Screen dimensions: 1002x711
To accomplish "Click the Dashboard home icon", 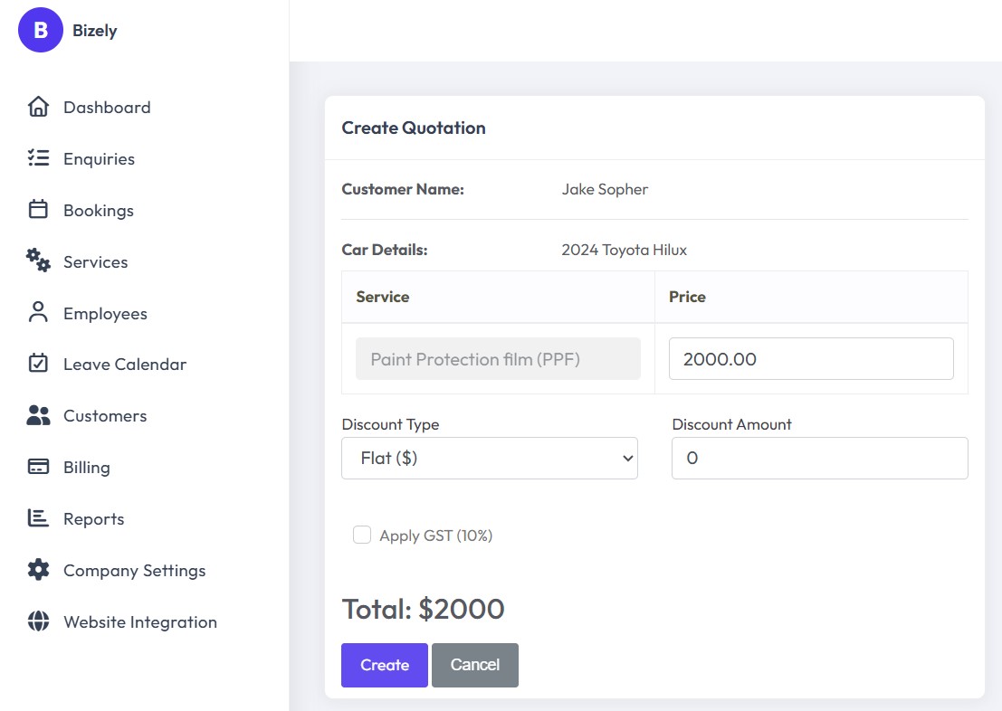I will click(x=38, y=107).
